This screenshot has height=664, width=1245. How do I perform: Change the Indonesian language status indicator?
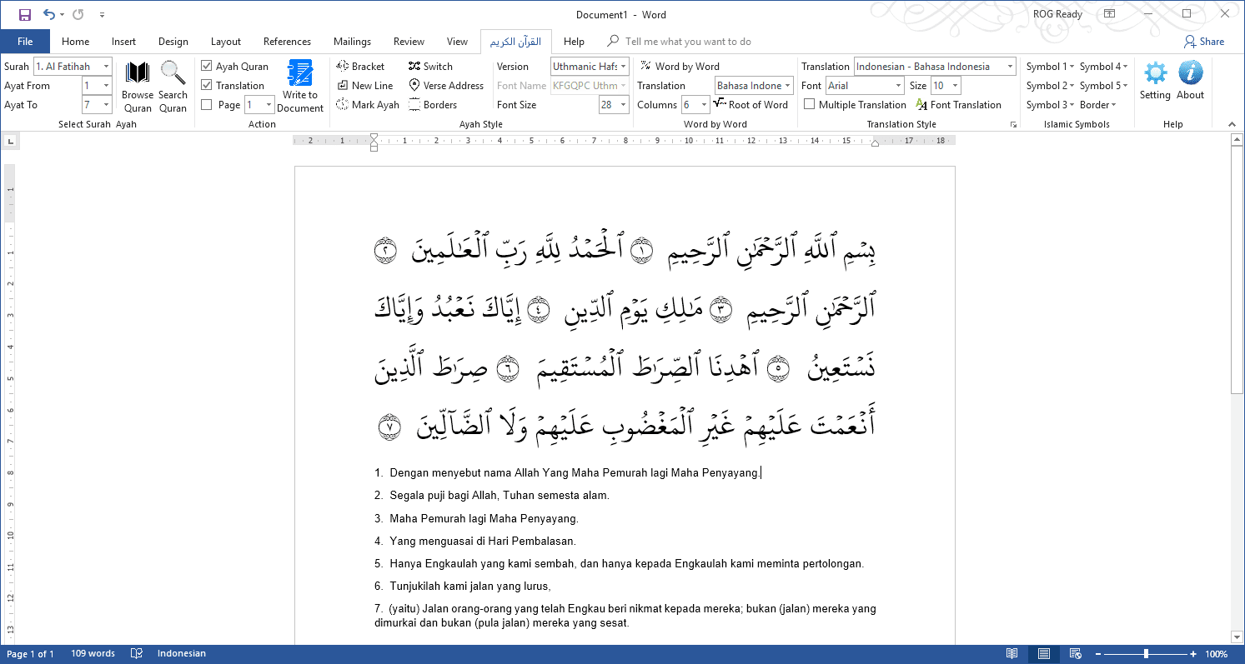pyautogui.click(x=181, y=654)
